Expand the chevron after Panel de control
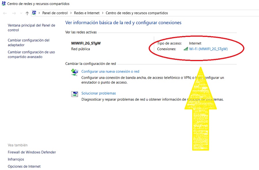 coord(71,13)
